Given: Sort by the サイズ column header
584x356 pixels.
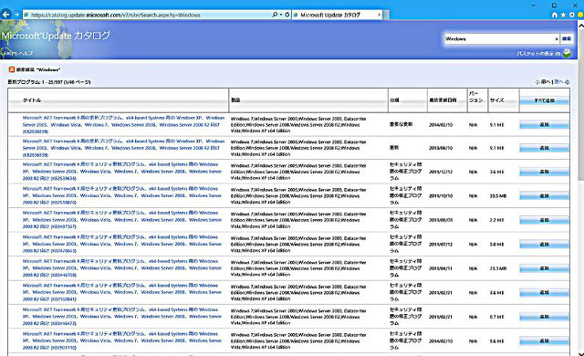Looking at the screenshot, I should pyautogui.click(x=496, y=100).
